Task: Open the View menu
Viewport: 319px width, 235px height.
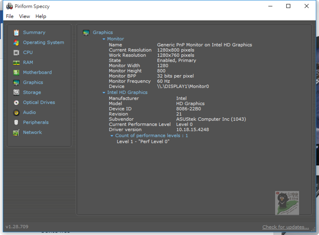Action: pyautogui.click(x=24, y=16)
